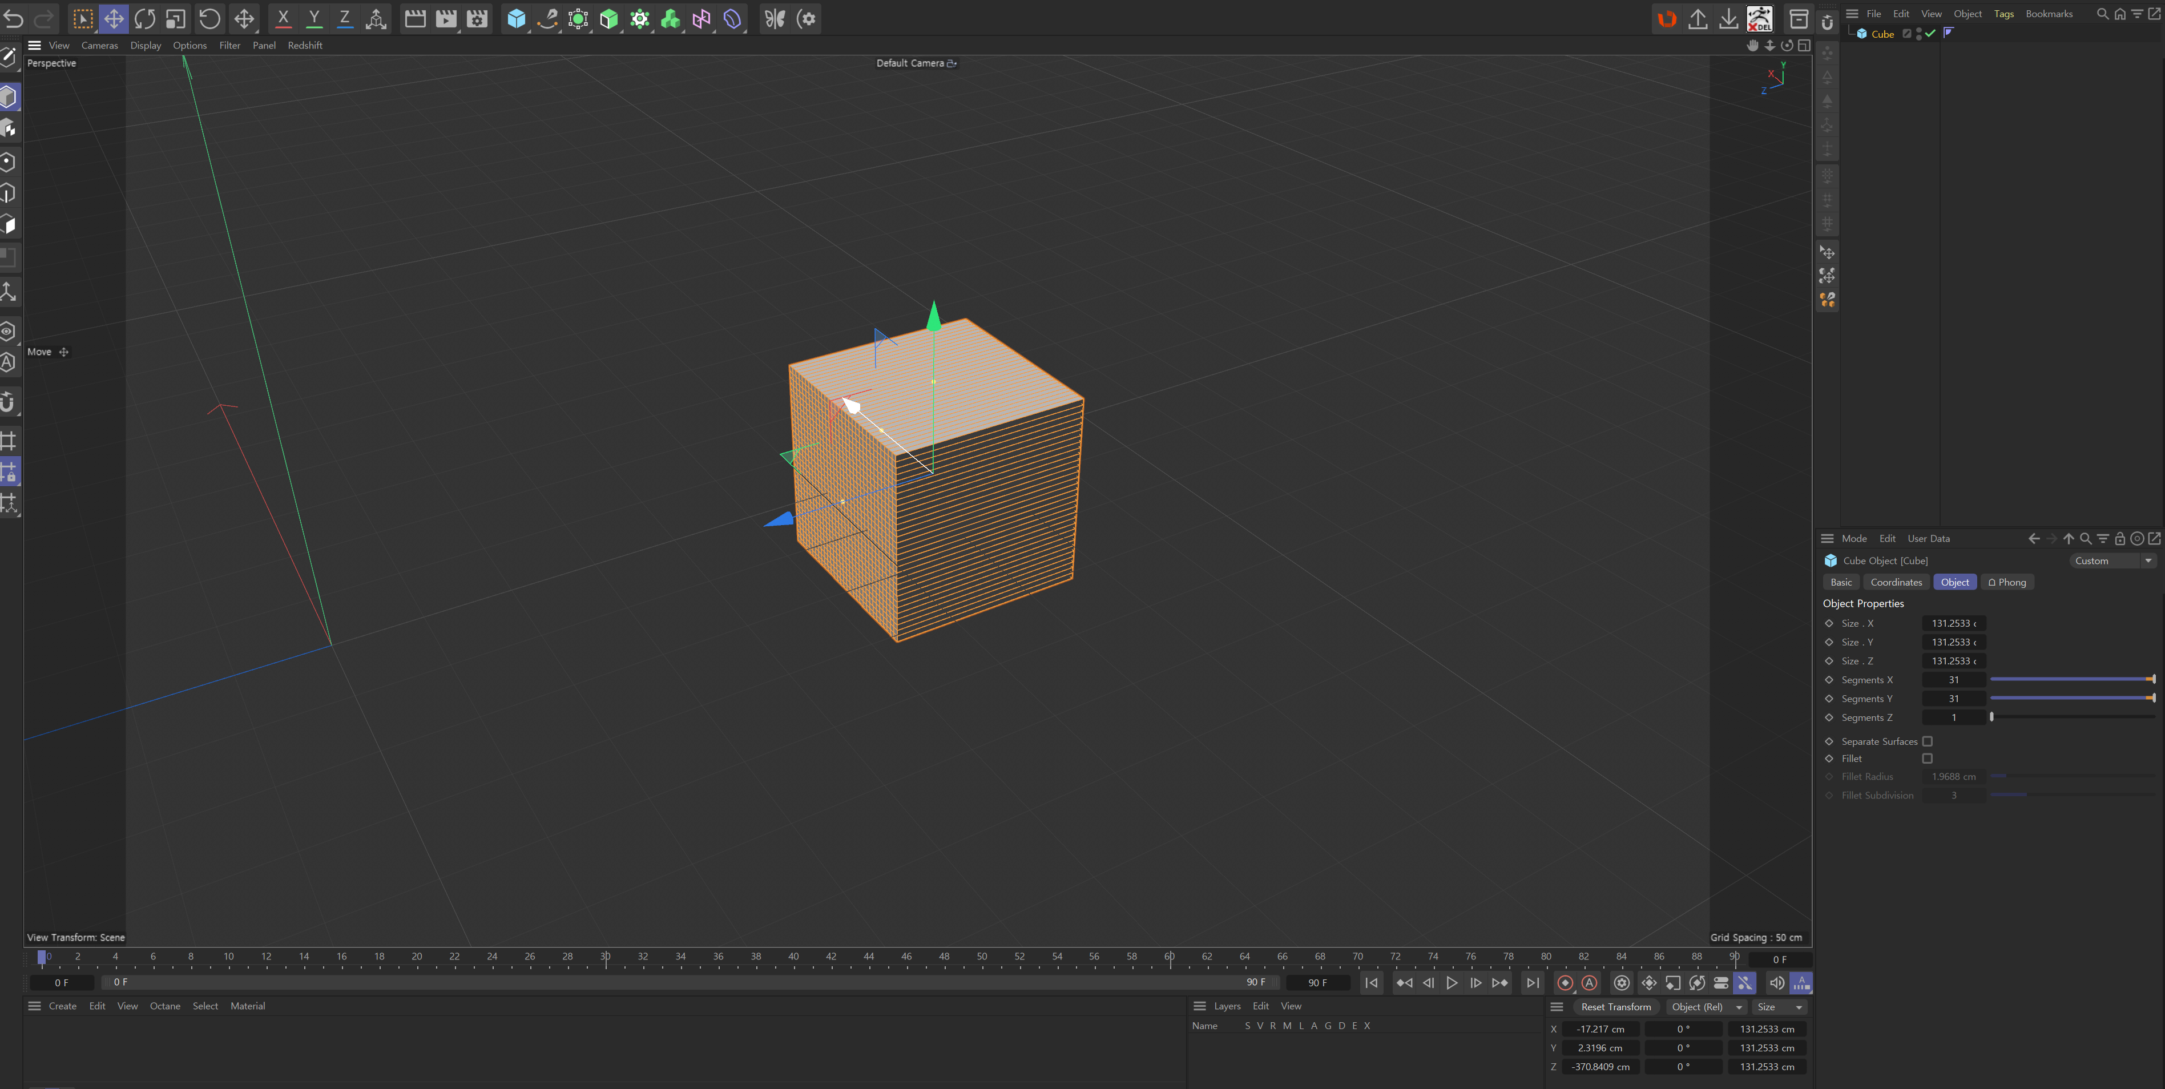Enable the Fillet checkbox
The image size is (2165, 1089).
click(x=1927, y=759)
